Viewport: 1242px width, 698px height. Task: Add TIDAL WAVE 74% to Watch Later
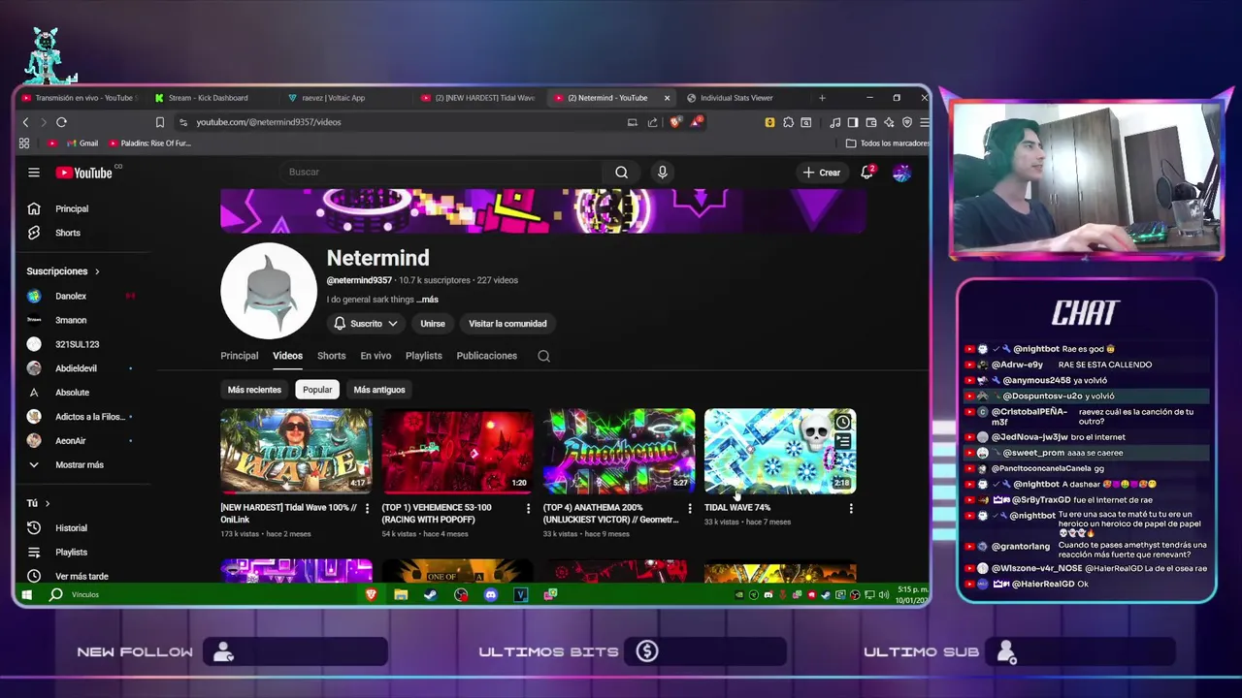[843, 422]
